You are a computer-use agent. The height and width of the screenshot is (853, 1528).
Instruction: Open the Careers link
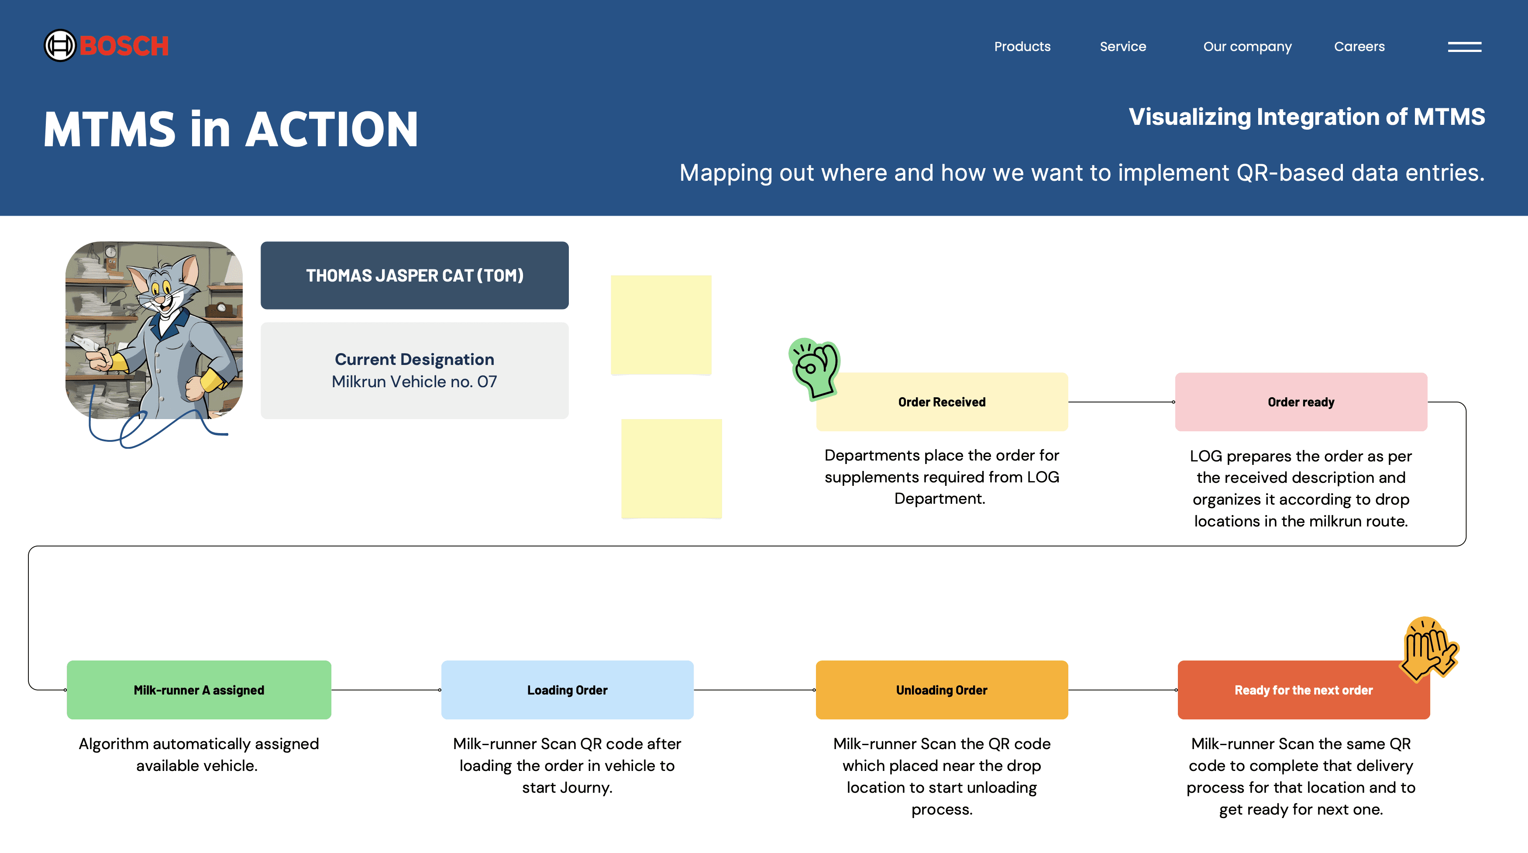pyautogui.click(x=1359, y=47)
